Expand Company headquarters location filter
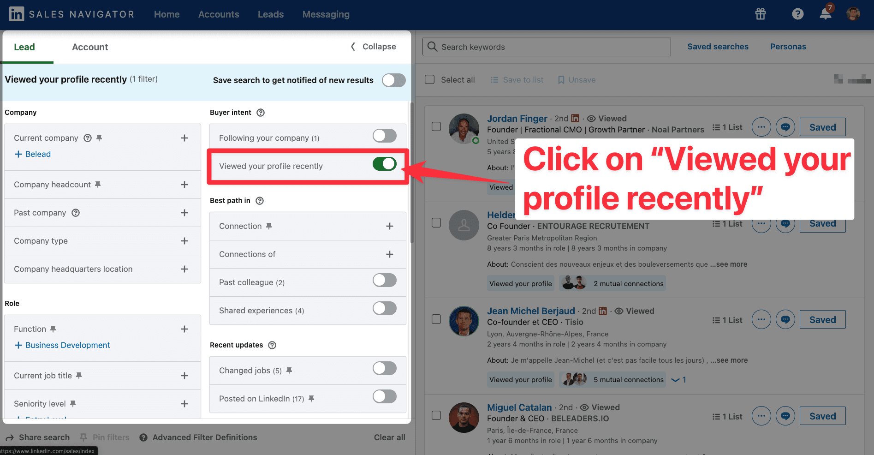The height and width of the screenshot is (455, 874). (x=184, y=269)
